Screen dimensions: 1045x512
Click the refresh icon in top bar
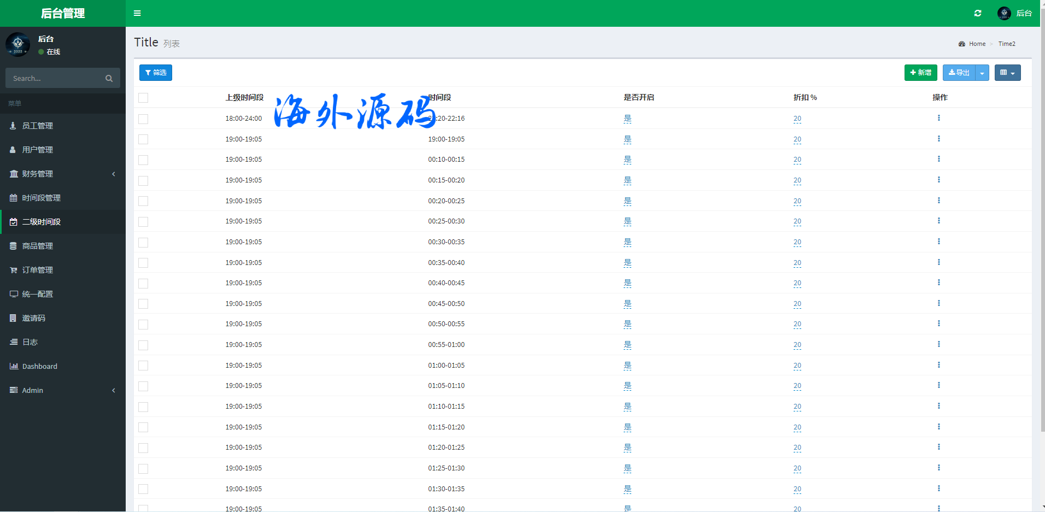coord(978,13)
